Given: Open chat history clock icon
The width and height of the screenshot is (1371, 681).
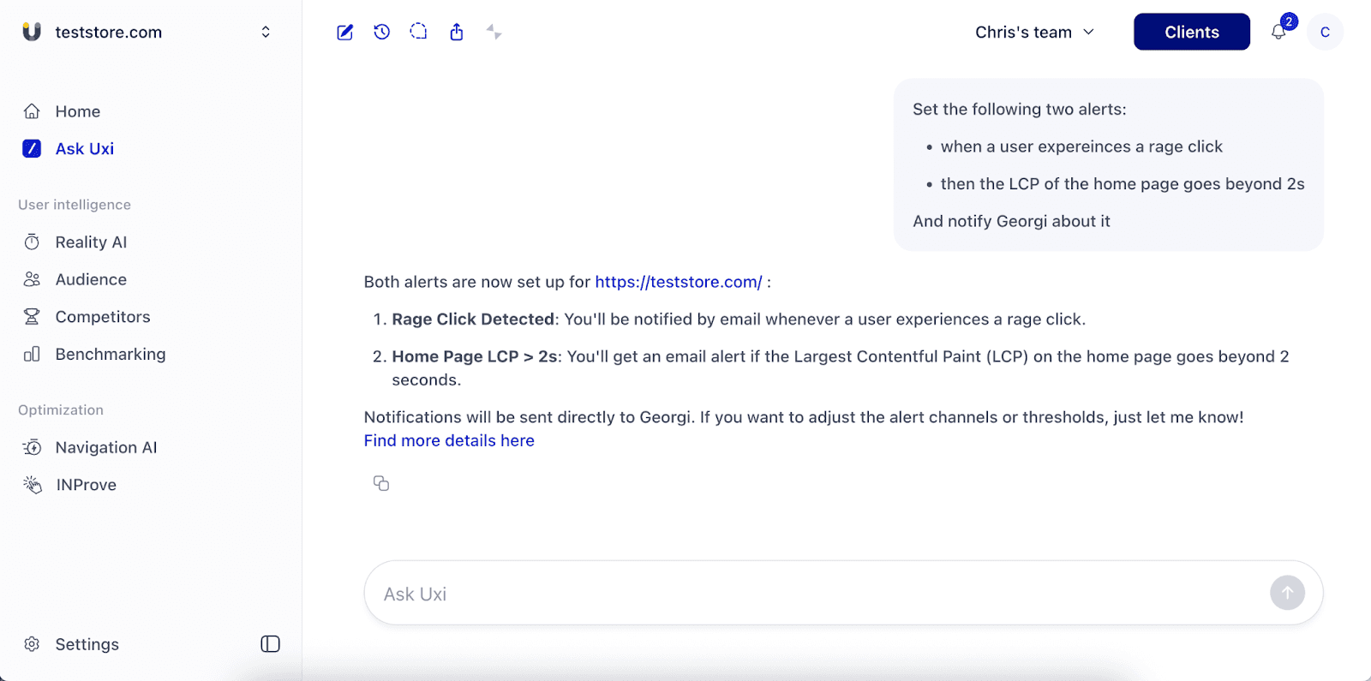Looking at the screenshot, I should pyautogui.click(x=382, y=32).
